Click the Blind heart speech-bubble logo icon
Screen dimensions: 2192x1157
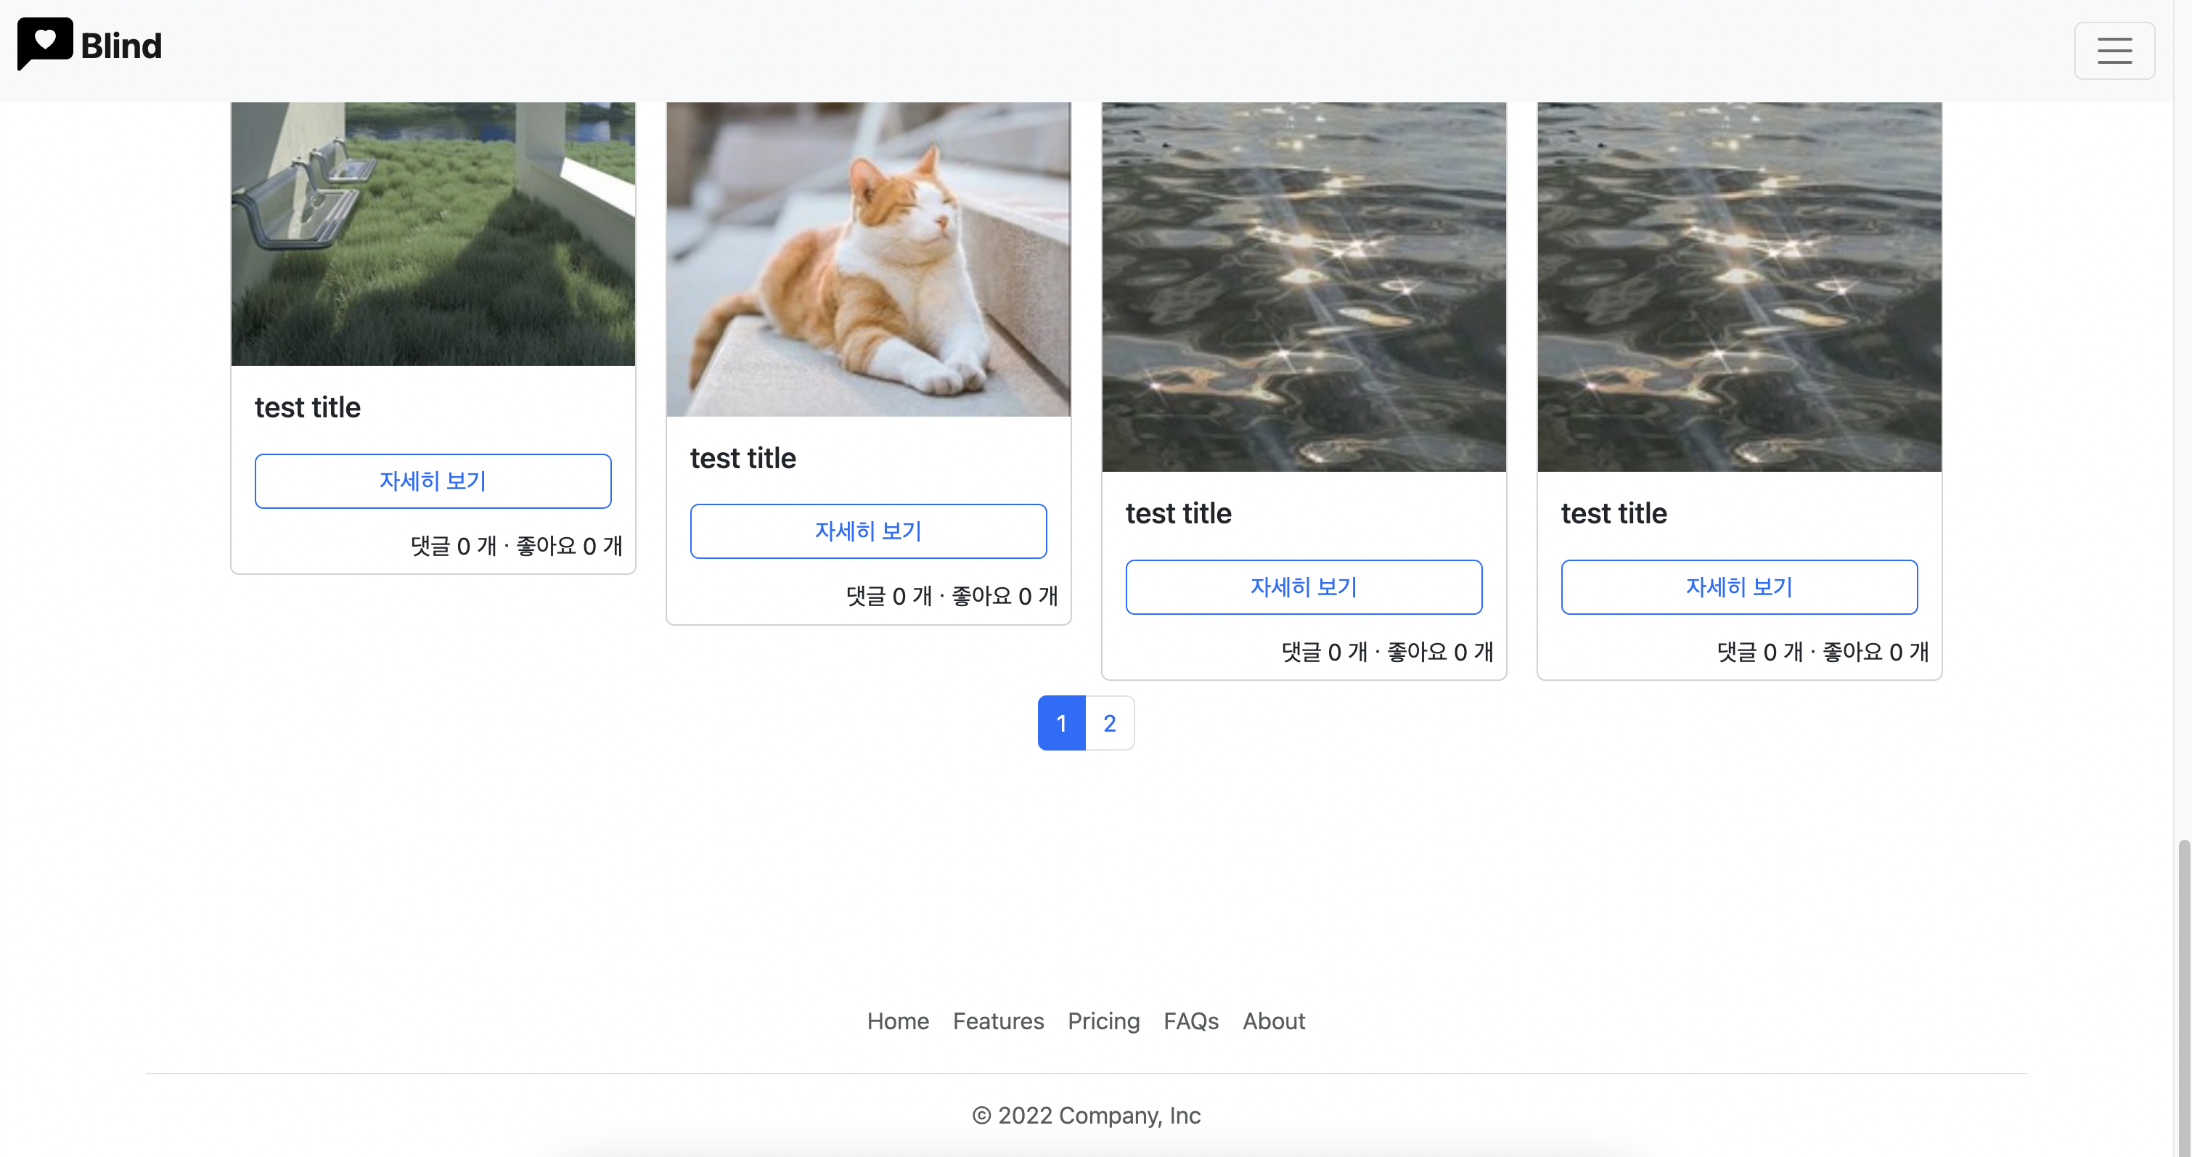(45, 44)
